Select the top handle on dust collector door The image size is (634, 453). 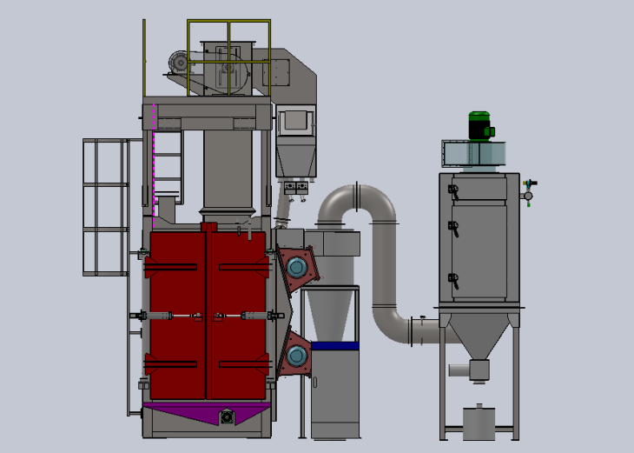[x=452, y=189]
